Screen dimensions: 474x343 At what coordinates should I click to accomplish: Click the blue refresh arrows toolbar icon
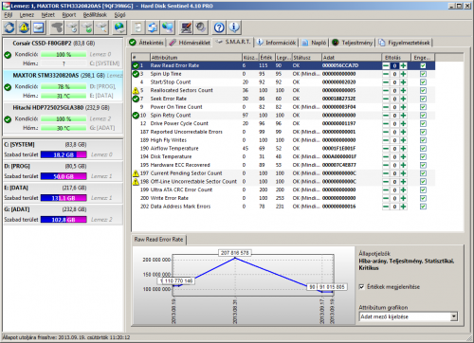click(9, 27)
